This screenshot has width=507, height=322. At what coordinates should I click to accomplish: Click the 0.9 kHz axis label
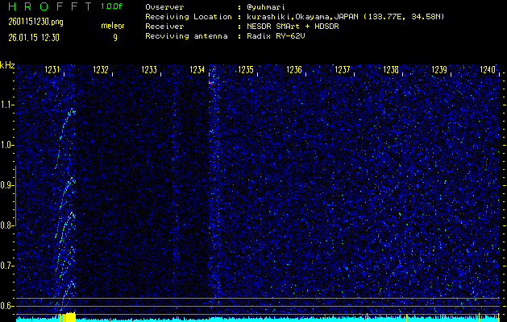[x=7, y=185]
